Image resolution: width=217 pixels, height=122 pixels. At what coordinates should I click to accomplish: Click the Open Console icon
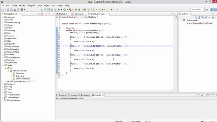(208, 95)
